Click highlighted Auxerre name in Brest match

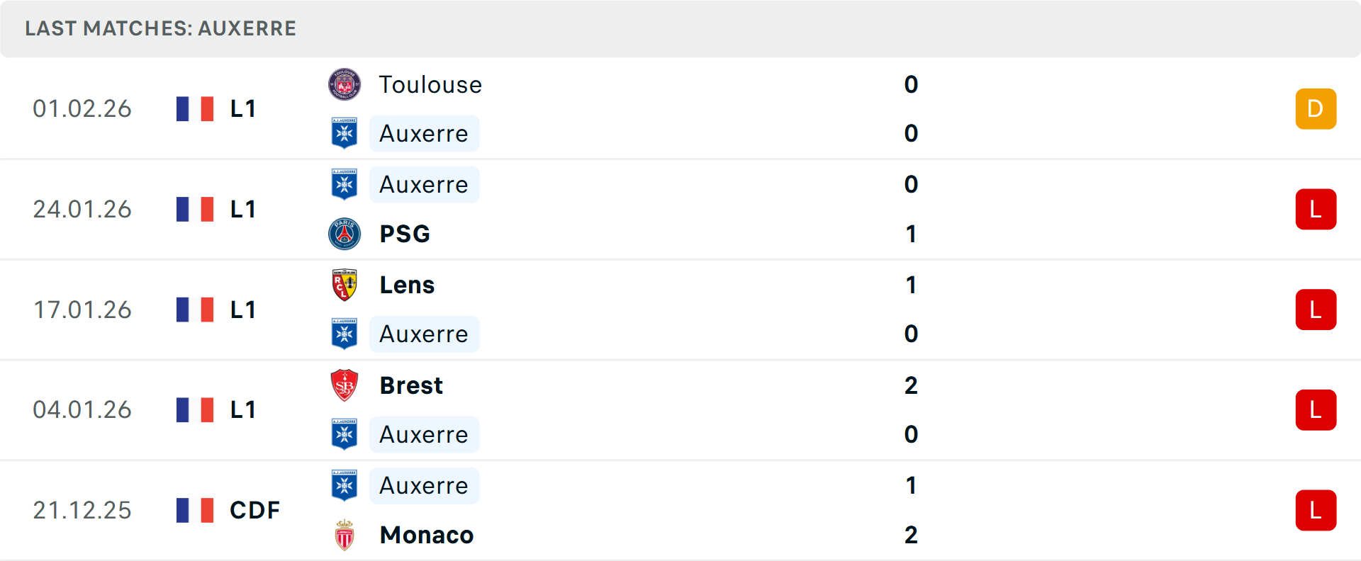[x=424, y=434]
